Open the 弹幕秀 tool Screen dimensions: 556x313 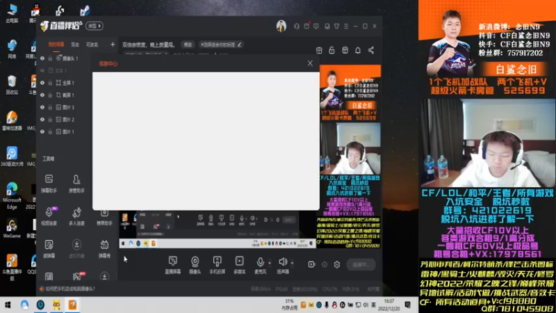(104, 248)
